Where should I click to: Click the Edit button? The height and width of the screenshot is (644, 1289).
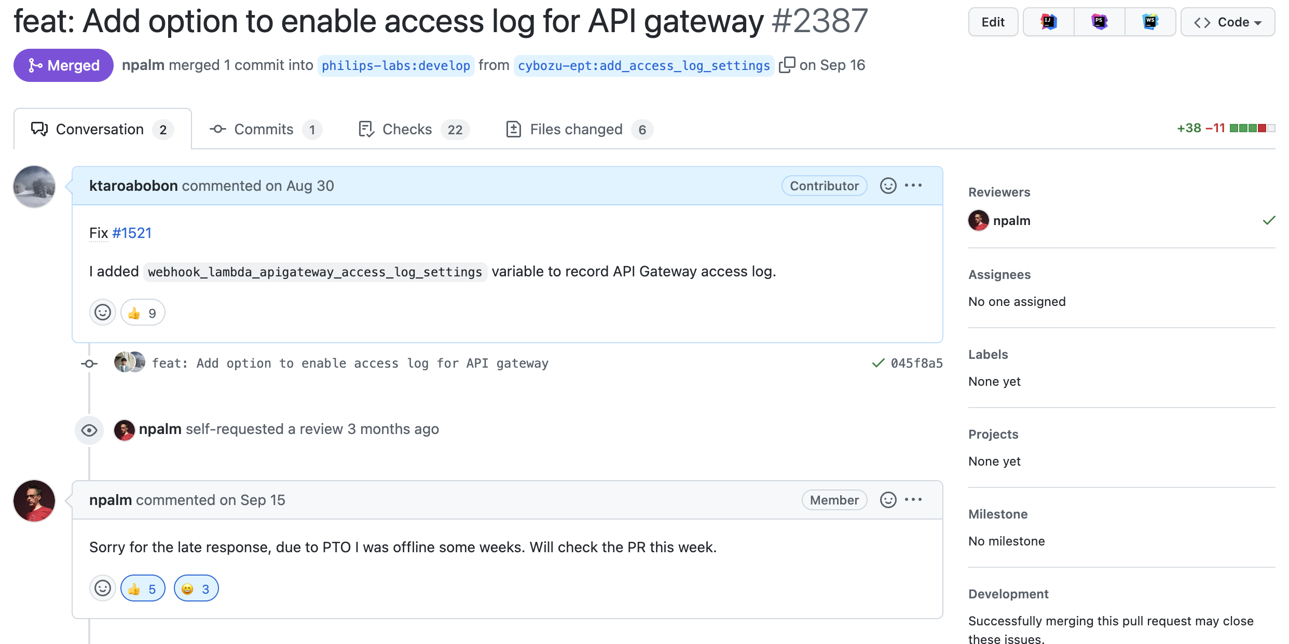(x=993, y=22)
